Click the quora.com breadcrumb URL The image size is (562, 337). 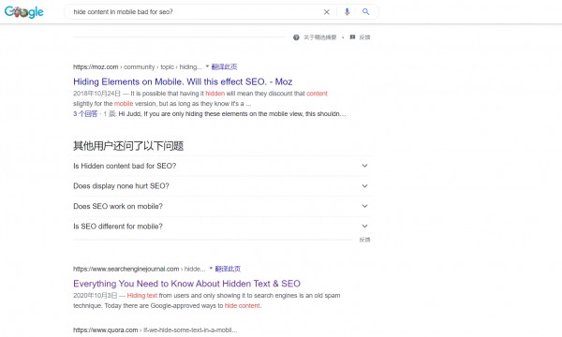[x=155, y=330]
